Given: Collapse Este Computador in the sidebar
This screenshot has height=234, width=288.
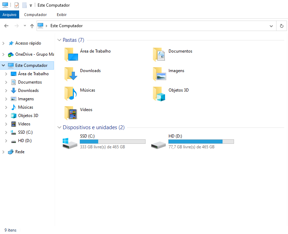Looking at the screenshot, I should coord(3,65).
